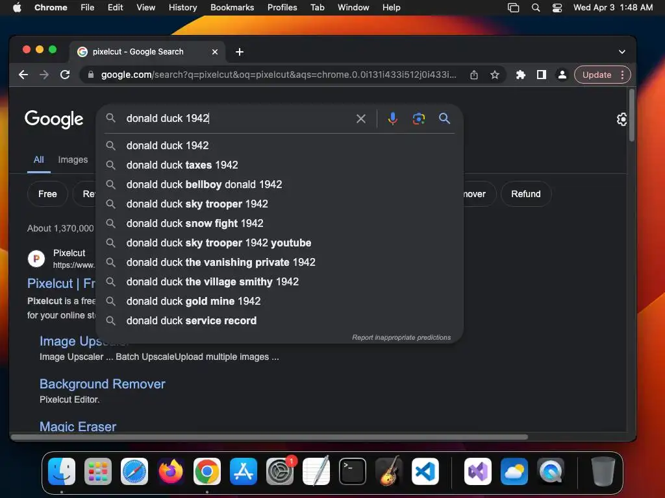Click in the Google search input field

(238, 119)
